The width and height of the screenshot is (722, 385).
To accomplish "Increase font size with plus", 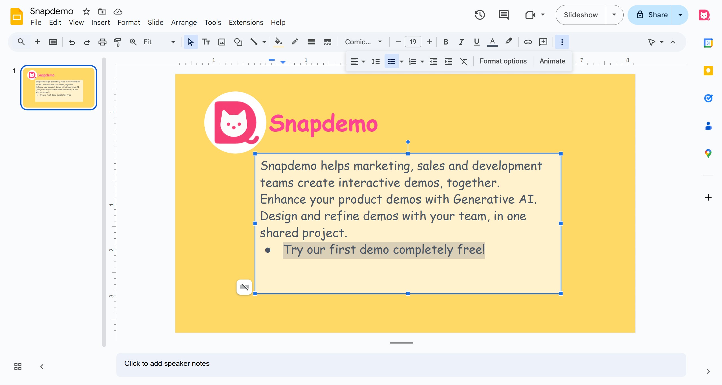I will point(429,42).
